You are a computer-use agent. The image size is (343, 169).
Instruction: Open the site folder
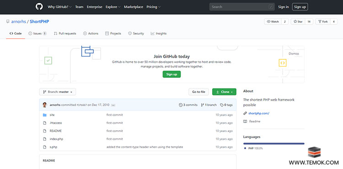coord(52,115)
